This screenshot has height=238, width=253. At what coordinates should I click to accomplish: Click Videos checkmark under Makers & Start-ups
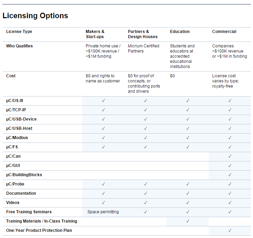coord(103,203)
